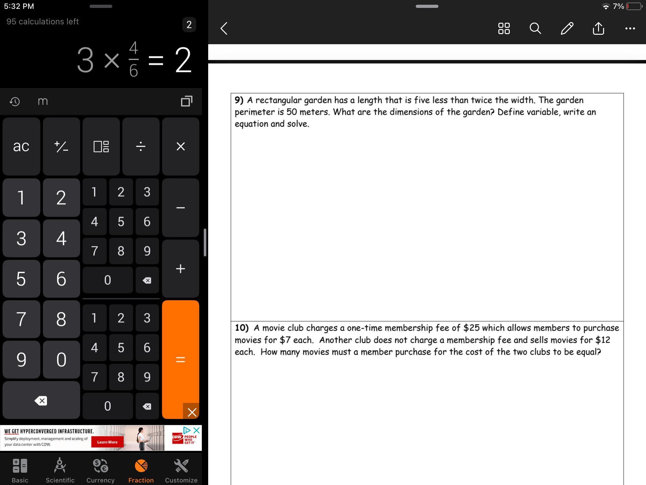Open search in the document viewer

point(535,28)
